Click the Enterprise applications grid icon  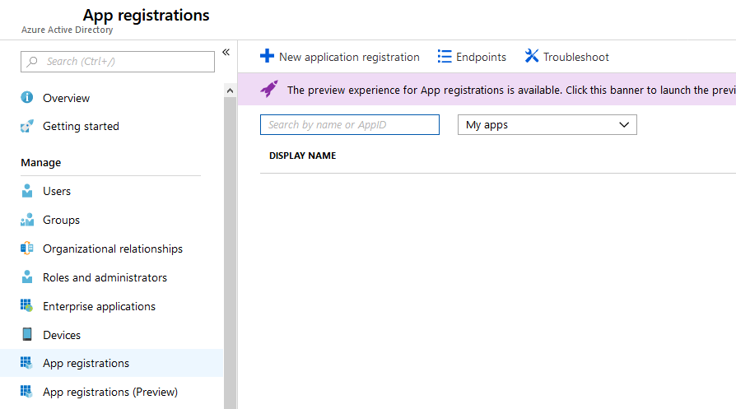pos(27,306)
